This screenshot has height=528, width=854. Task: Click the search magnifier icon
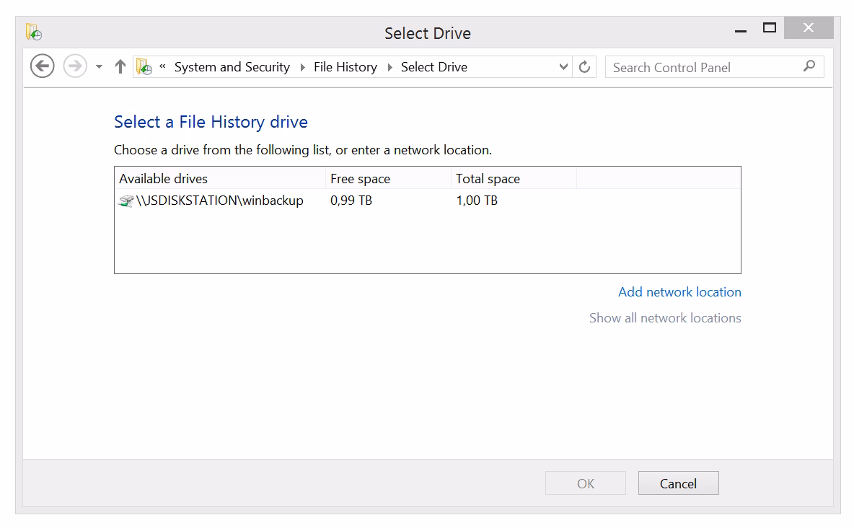coord(809,66)
